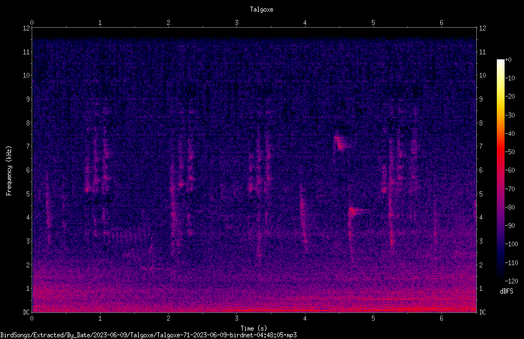Click the color scale gradient bar
This screenshot has height=339, width=524.
pyautogui.click(x=500, y=170)
